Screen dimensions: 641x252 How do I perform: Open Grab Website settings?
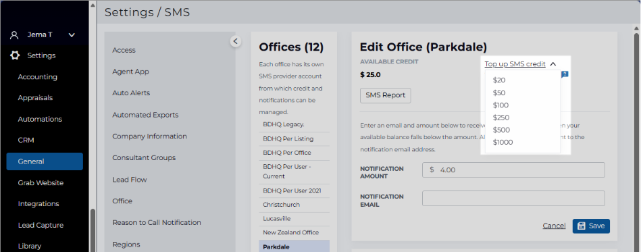pyautogui.click(x=41, y=183)
